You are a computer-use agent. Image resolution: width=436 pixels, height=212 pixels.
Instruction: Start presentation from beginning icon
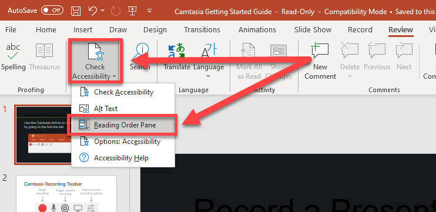(132, 11)
